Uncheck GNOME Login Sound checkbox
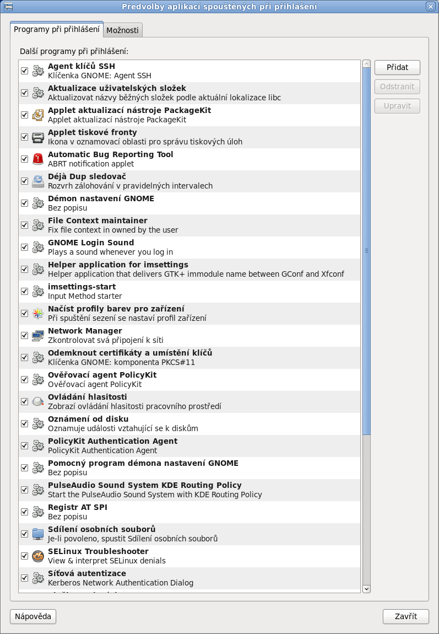This screenshot has width=439, height=634. (25, 247)
